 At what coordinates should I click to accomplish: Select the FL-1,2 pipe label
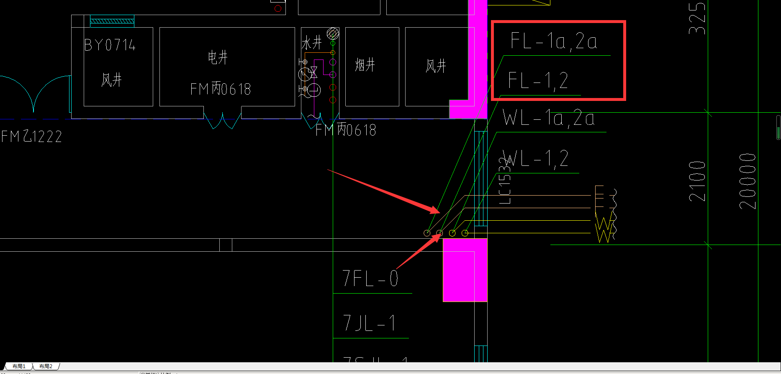tap(538, 80)
